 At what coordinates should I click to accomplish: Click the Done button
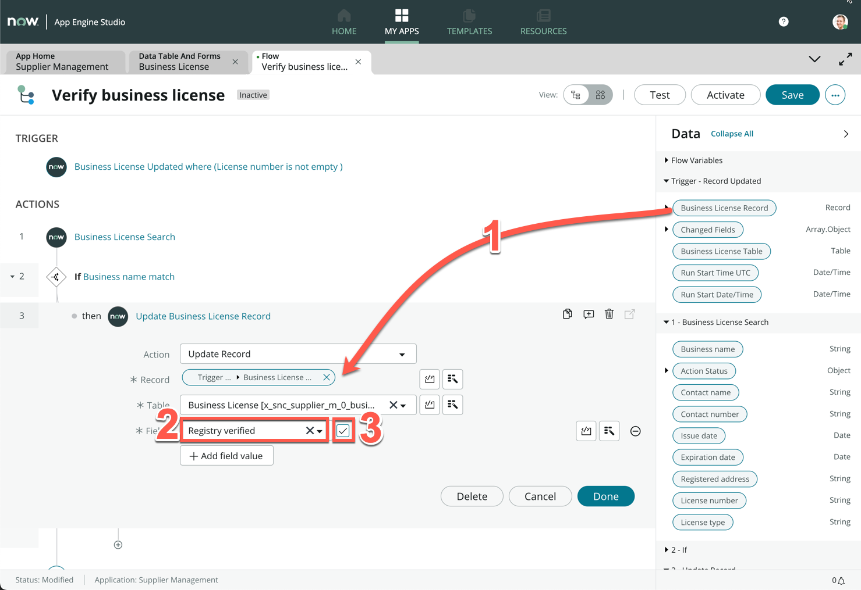605,496
